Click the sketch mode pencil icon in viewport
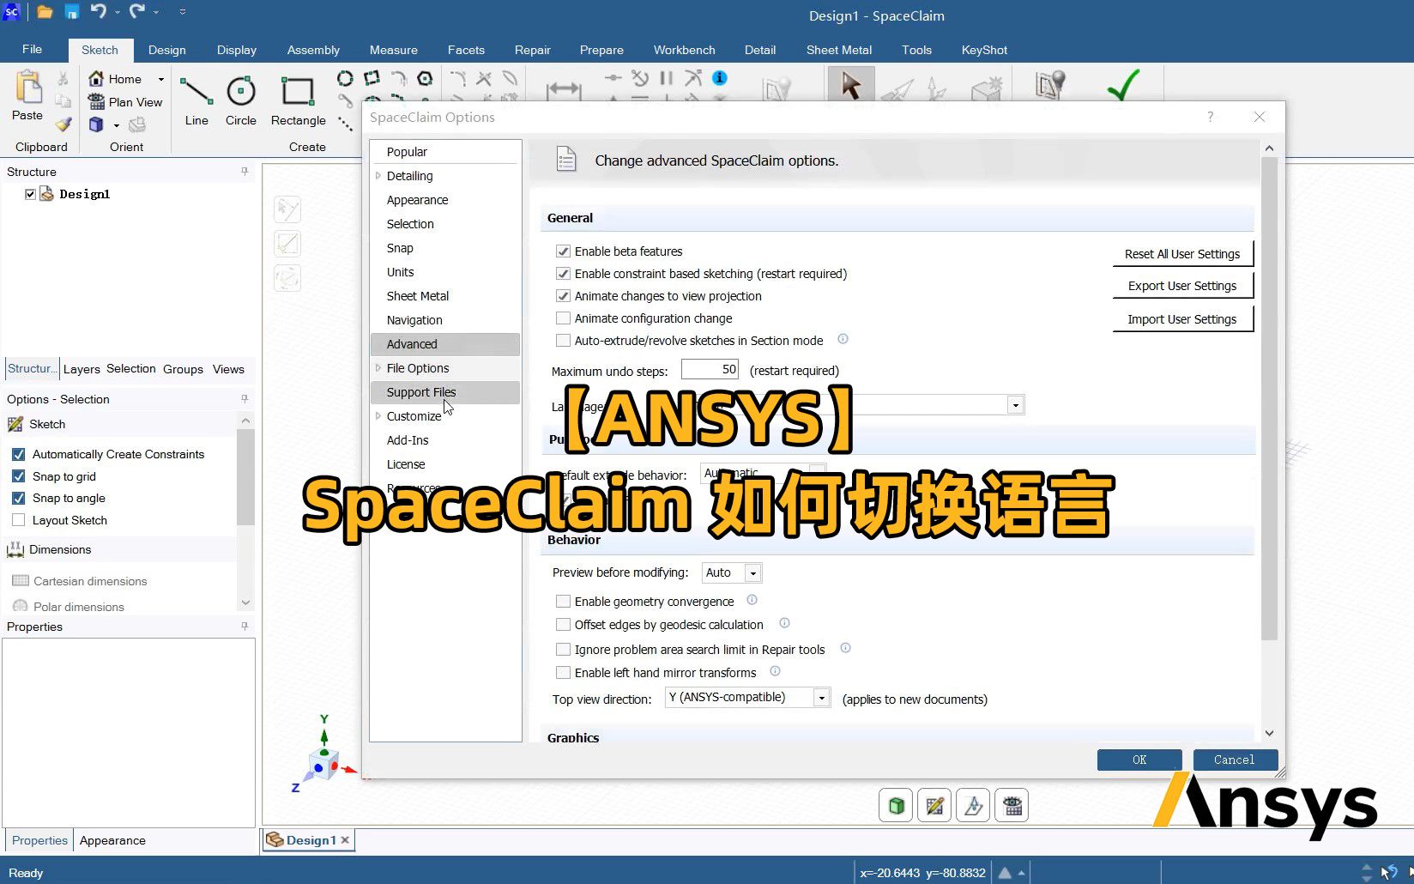Viewport: 1414px width, 884px height. click(934, 805)
